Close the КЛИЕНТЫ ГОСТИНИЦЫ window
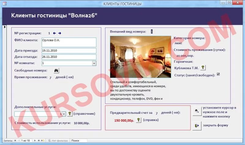Screen dimensions: 245x145 pyautogui.click(x=238, y=3)
